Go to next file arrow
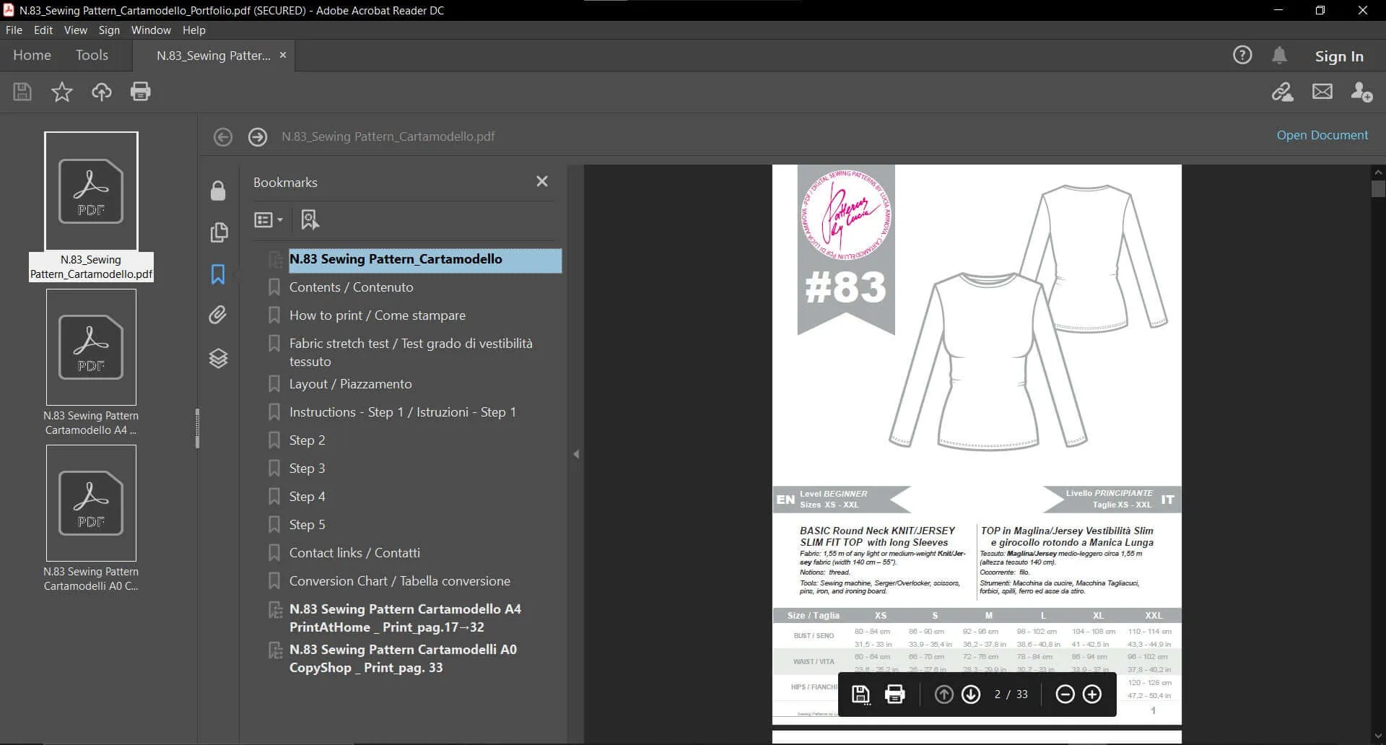The width and height of the screenshot is (1386, 745). (x=258, y=136)
